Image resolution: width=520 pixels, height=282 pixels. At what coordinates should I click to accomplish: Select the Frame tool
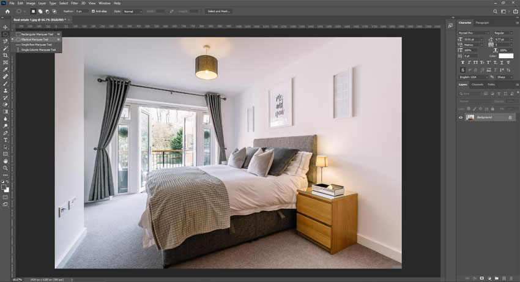[6, 62]
